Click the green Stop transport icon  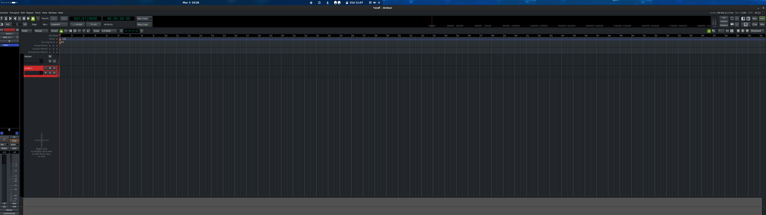(33, 19)
